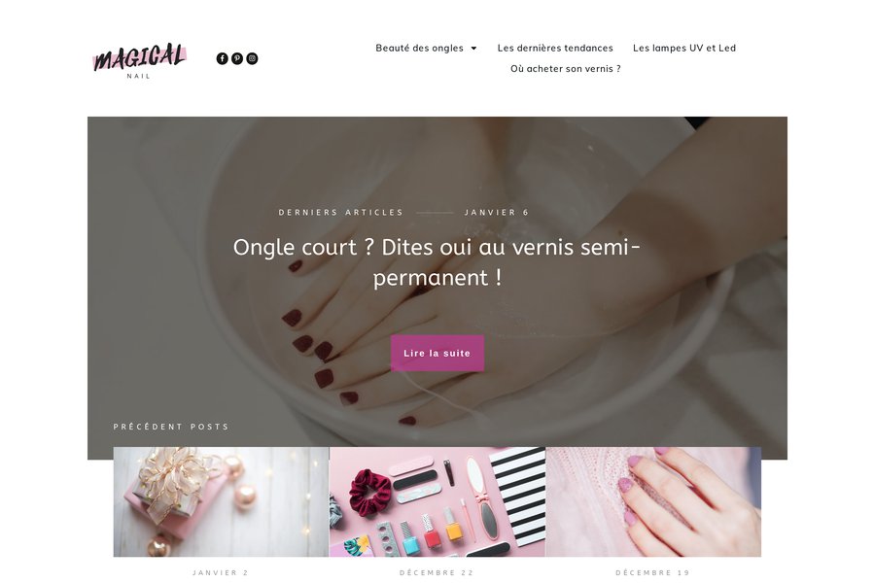Click the Décembre 22 post date
The width and height of the screenshot is (875, 583).
coord(437,572)
